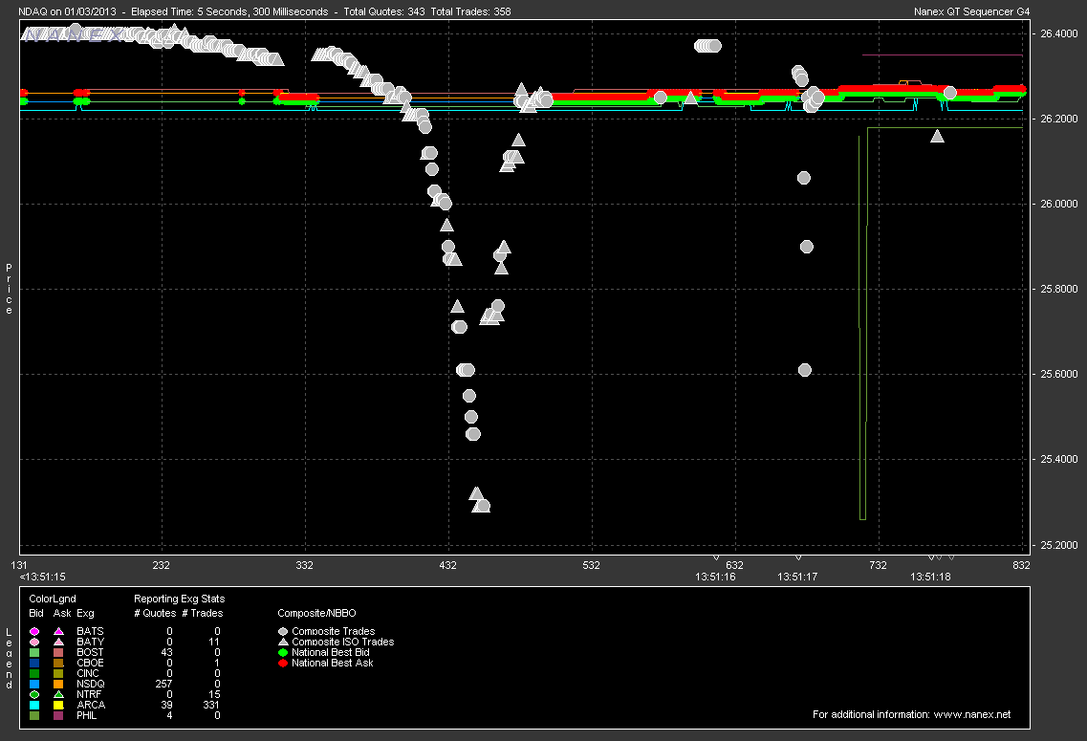This screenshot has height=741, width=1087.
Task: Click the National Best Ask red marker
Action: [283, 663]
